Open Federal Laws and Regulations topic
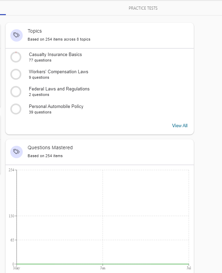 tap(59, 89)
